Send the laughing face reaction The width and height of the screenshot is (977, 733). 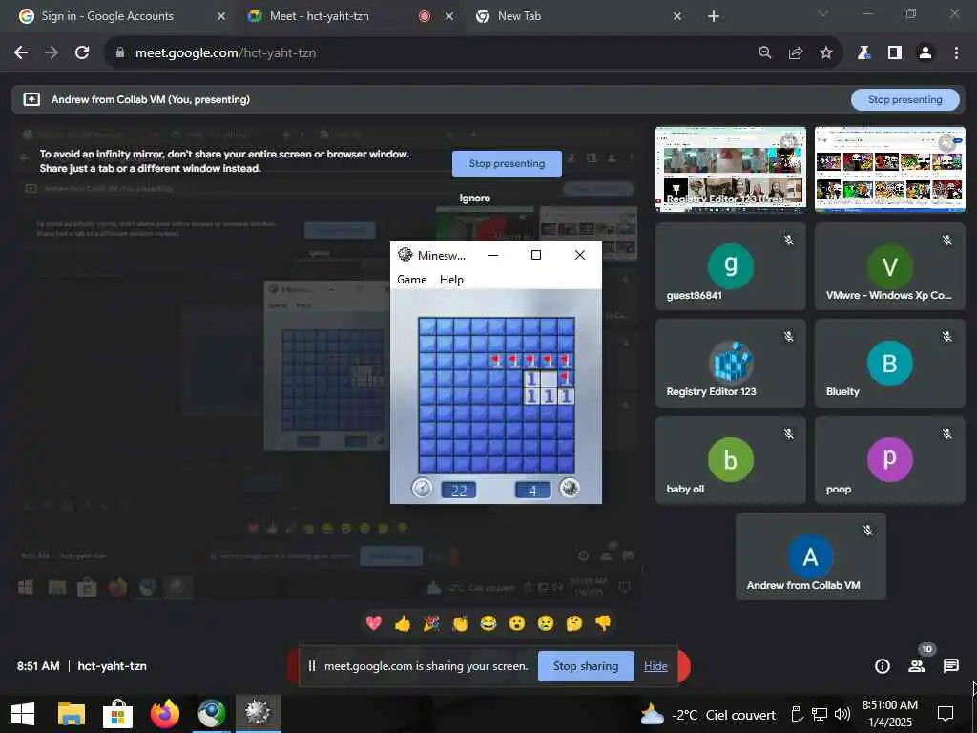click(x=488, y=622)
